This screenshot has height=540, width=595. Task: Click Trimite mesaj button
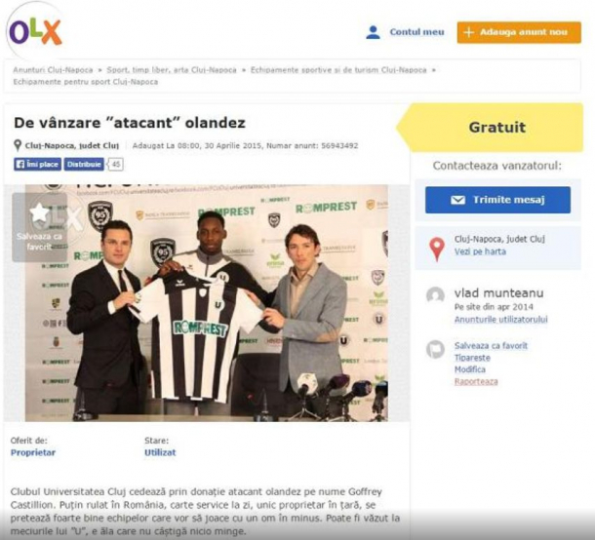(x=497, y=200)
